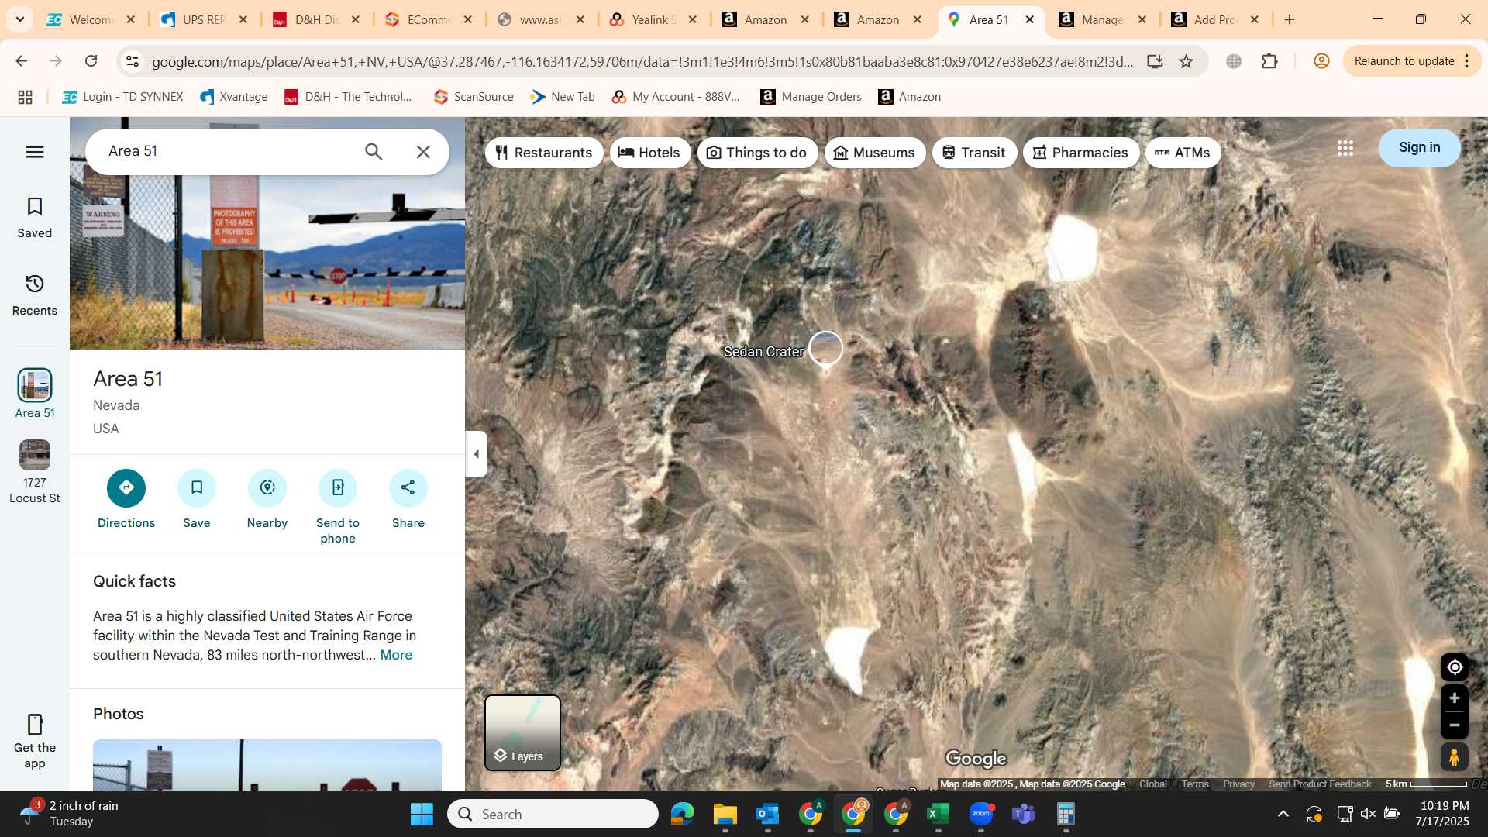This screenshot has height=837, width=1488.
Task: Switch to the Add Pro tab
Action: pyautogui.click(x=1215, y=19)
